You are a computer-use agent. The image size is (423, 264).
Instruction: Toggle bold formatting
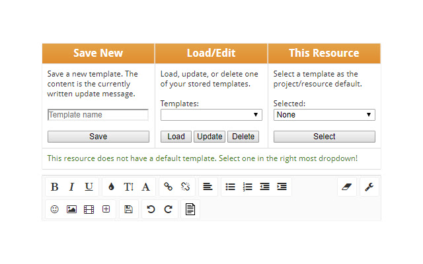(54, 187)
